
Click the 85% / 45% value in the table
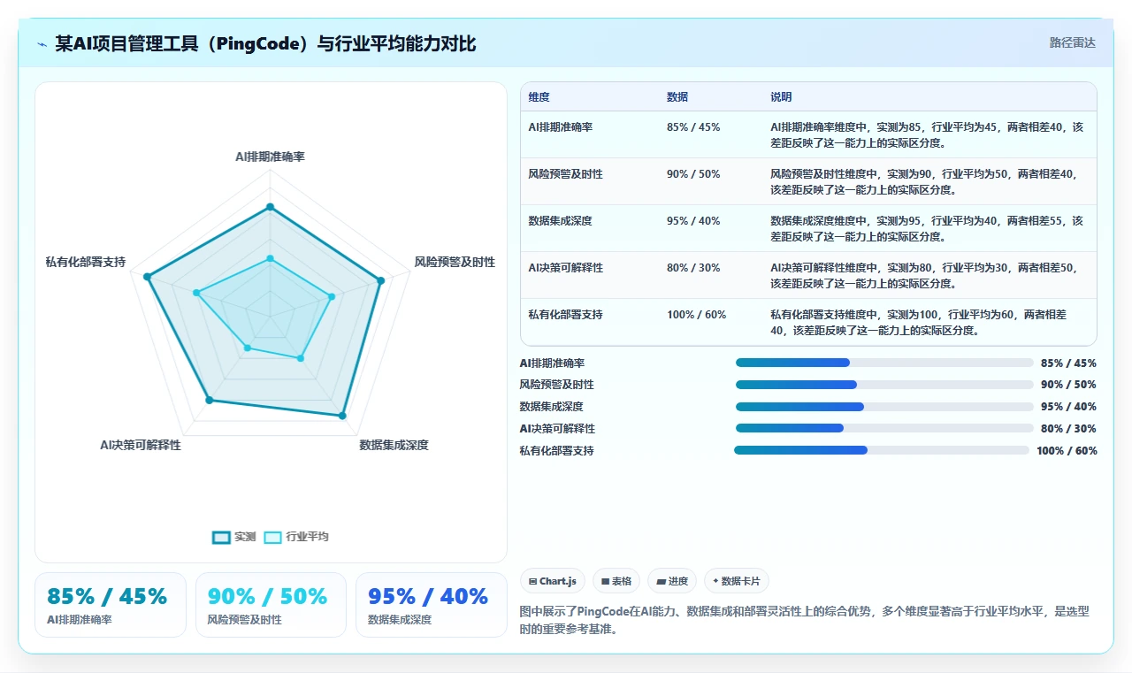pos(693,126)
